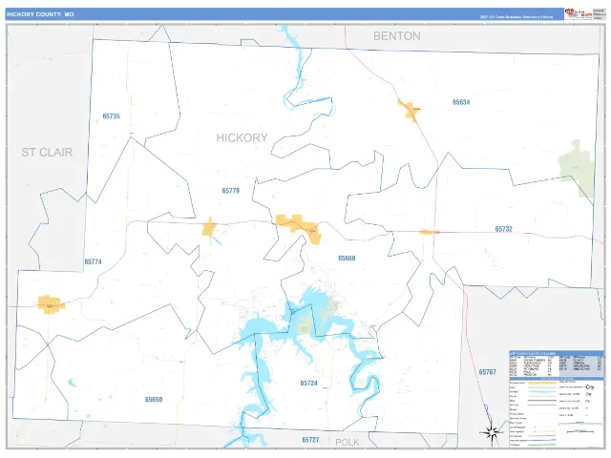
Task: Click the ZIP code label 65774
Action: [x=94, y=261]
